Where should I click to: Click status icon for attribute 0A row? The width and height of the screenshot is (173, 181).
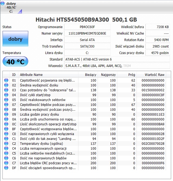pyautogui.click(x=6, y=119)
